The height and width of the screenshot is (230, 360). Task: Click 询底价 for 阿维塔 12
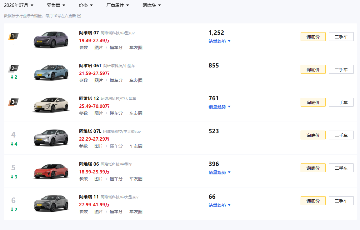(313, 102)
